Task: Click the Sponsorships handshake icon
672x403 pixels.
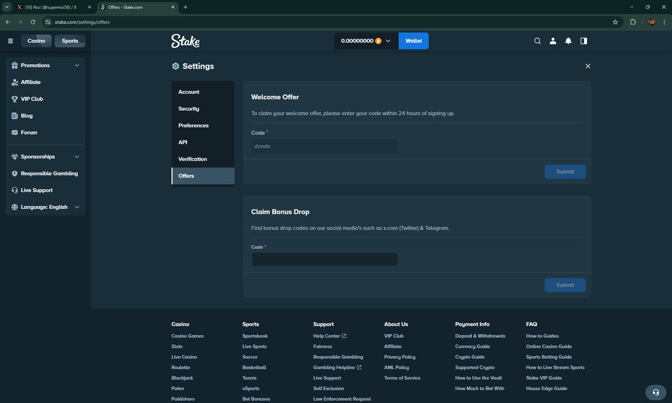Action: [15, 157]
